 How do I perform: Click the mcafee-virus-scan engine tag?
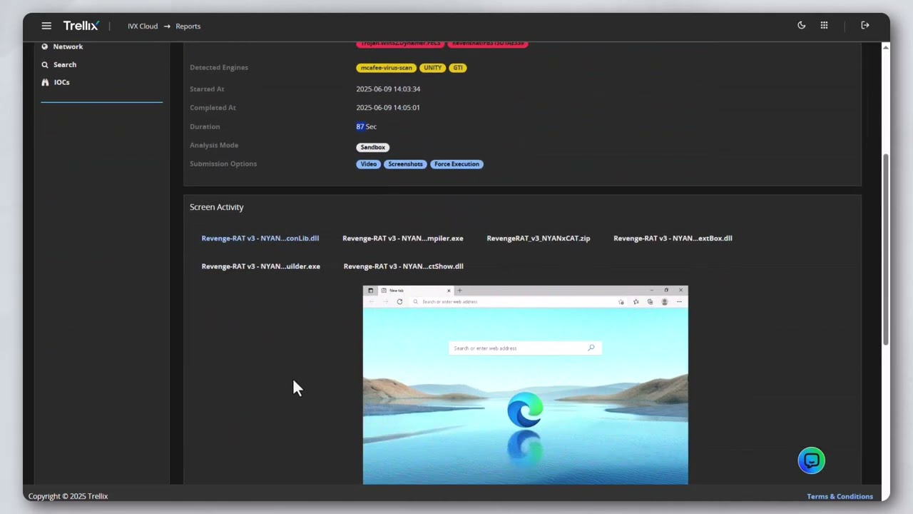pos(386,68)
